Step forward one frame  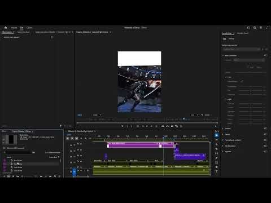tap(151, 126)
